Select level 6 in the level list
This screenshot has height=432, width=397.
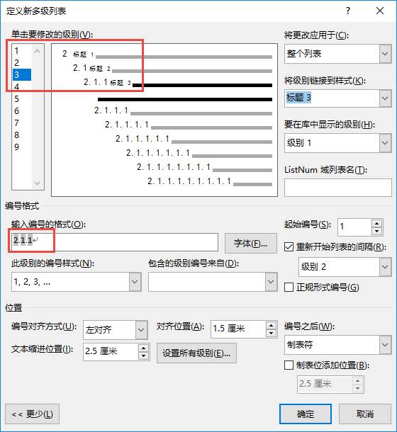tap(22, 111)
